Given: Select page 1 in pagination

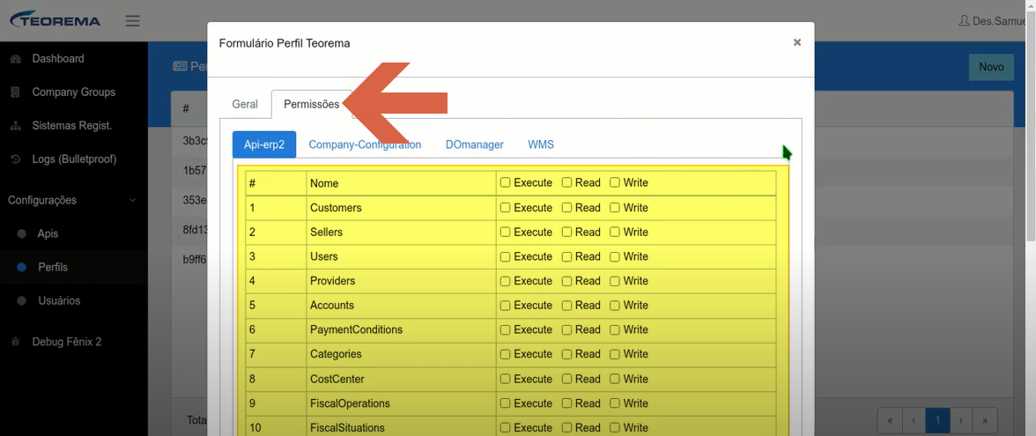Looking at the screenshot, I should pos(937,420).
